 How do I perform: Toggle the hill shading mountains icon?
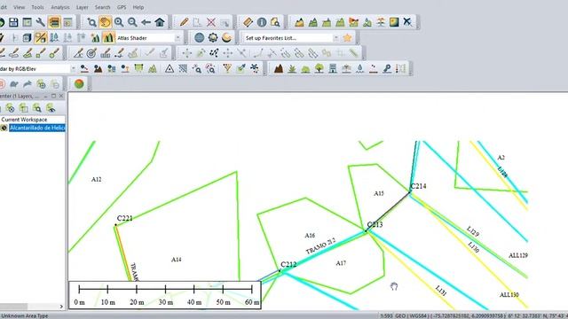coord(108,37)
